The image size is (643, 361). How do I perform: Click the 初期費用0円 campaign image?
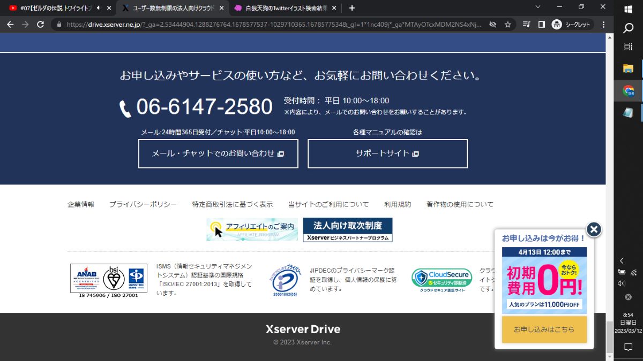(544, 280)
